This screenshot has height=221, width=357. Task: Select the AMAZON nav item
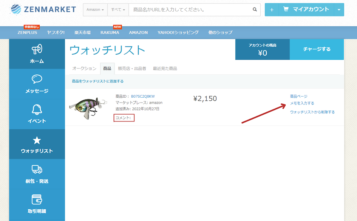[x=138, y=32]
